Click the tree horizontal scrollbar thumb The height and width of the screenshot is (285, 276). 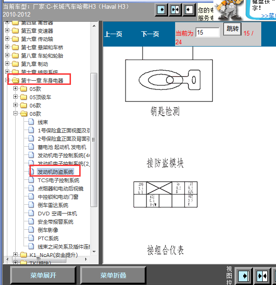(x=39, y=259)
